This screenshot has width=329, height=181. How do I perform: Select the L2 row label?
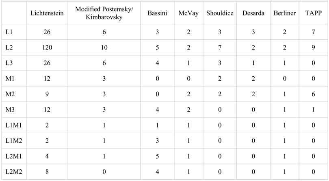click(9, 47)
